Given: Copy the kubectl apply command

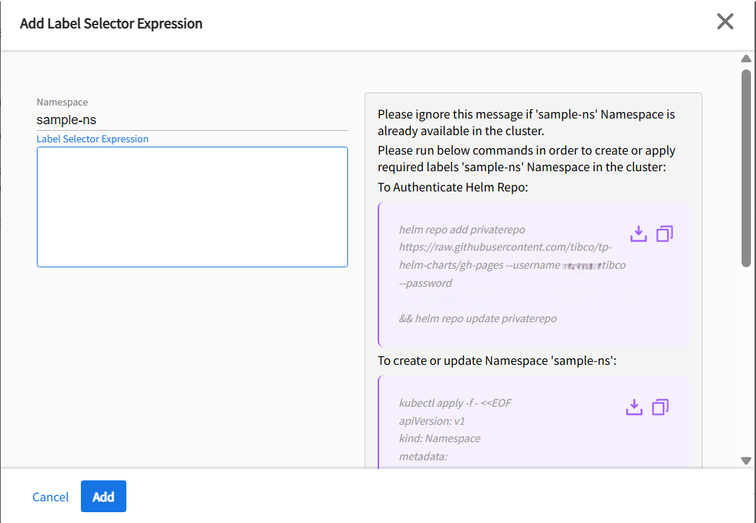Looking at the screenshot, I should point(660,407).
